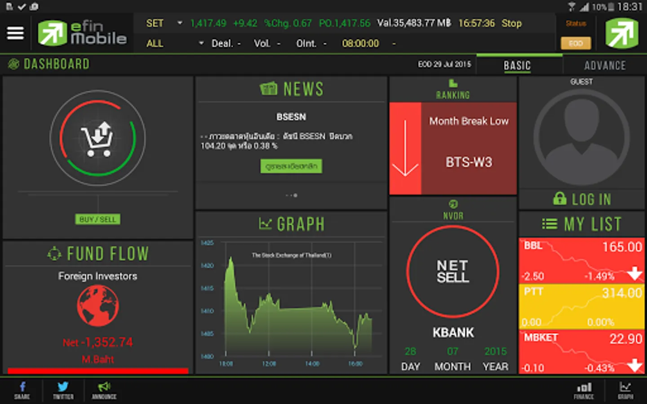Tap the news page indicator dots
The height and width of the screenshot is (404, 647).
coord(291,195)
